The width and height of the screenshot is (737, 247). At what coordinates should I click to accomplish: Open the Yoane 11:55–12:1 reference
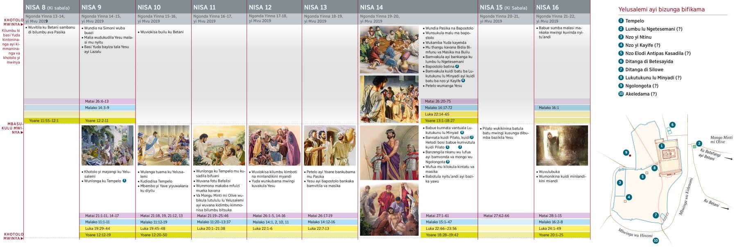click(51, 121)
